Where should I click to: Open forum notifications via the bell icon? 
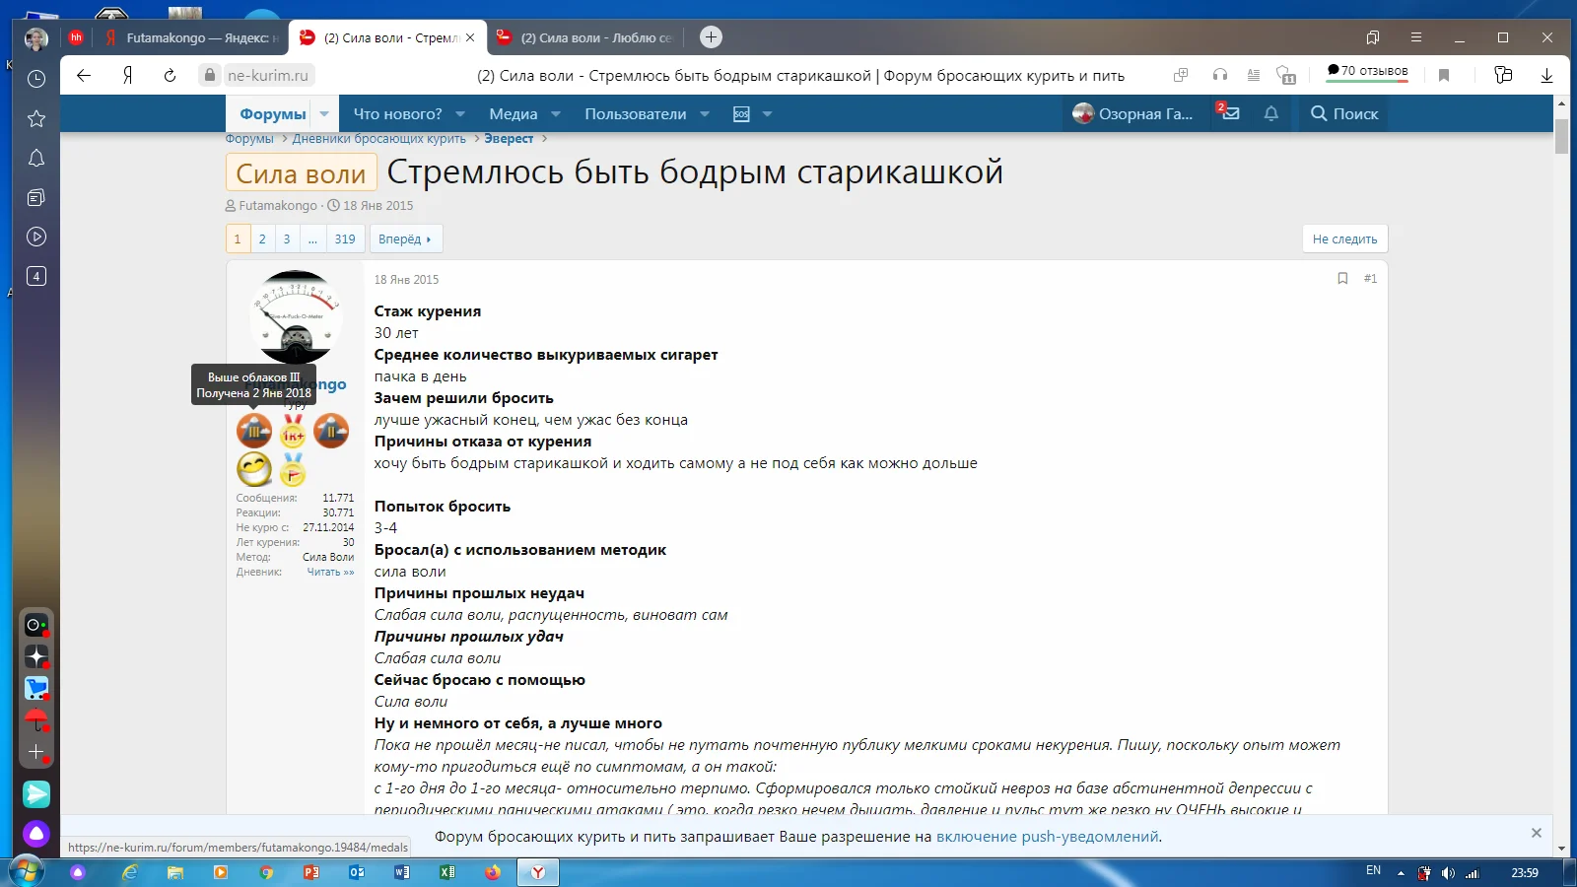pyautogui.click(x=1270, y=113)
